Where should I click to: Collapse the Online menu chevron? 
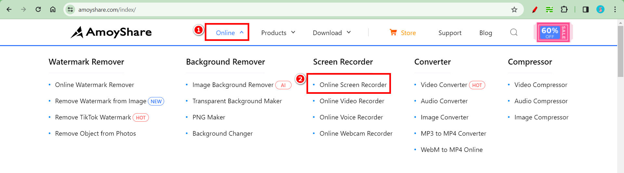click(241, 32)
